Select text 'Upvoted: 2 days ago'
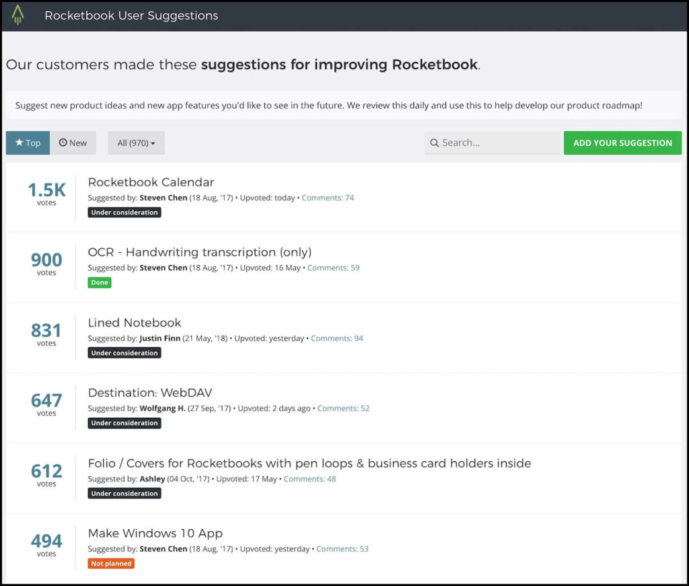The height and width of the screenshot is (586, 689). [275, 408]
